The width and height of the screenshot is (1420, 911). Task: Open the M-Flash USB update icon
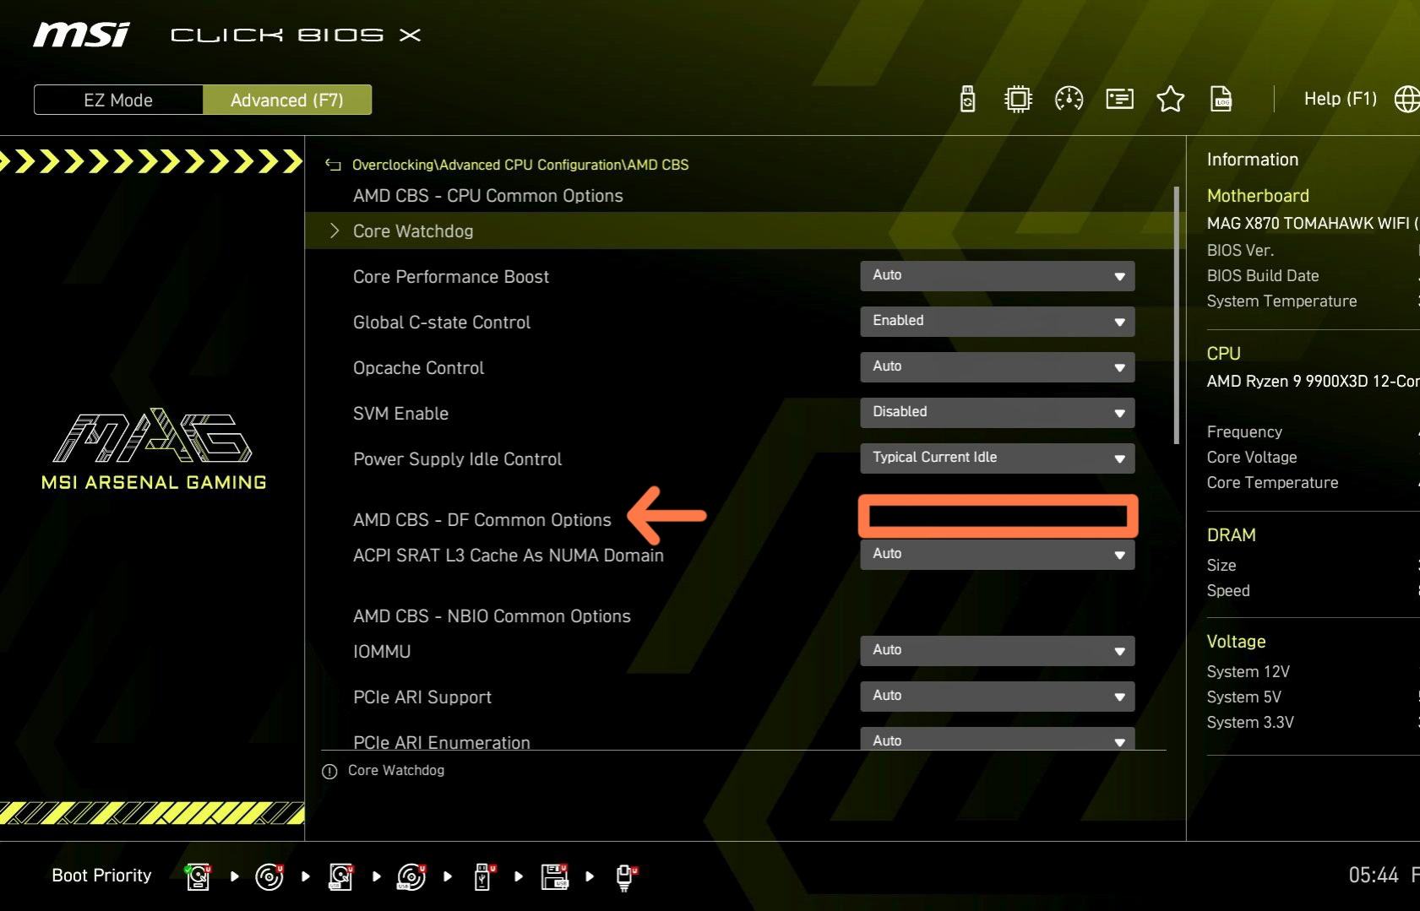point(968,100)
